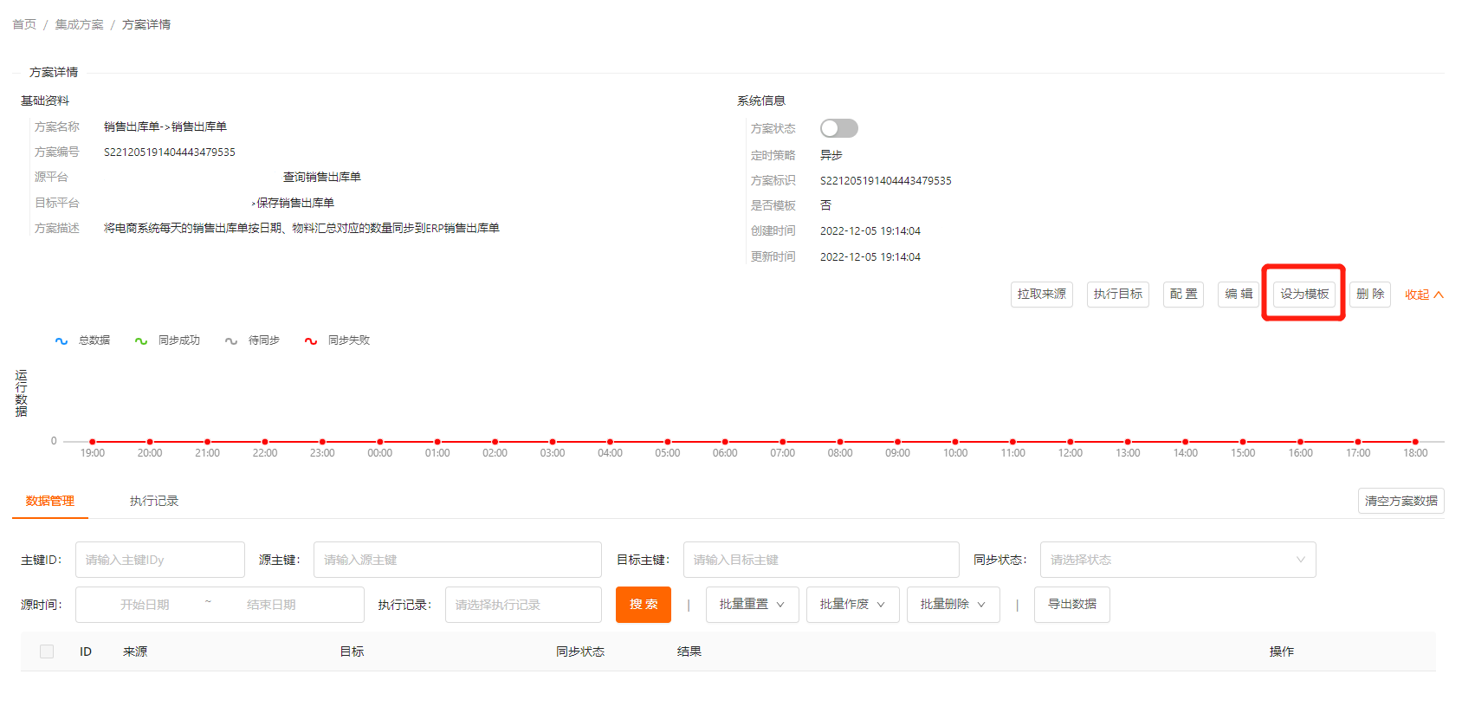Expand the 批量重置 dropdown
1462x713 pixels.
click(x=752, y=605)
